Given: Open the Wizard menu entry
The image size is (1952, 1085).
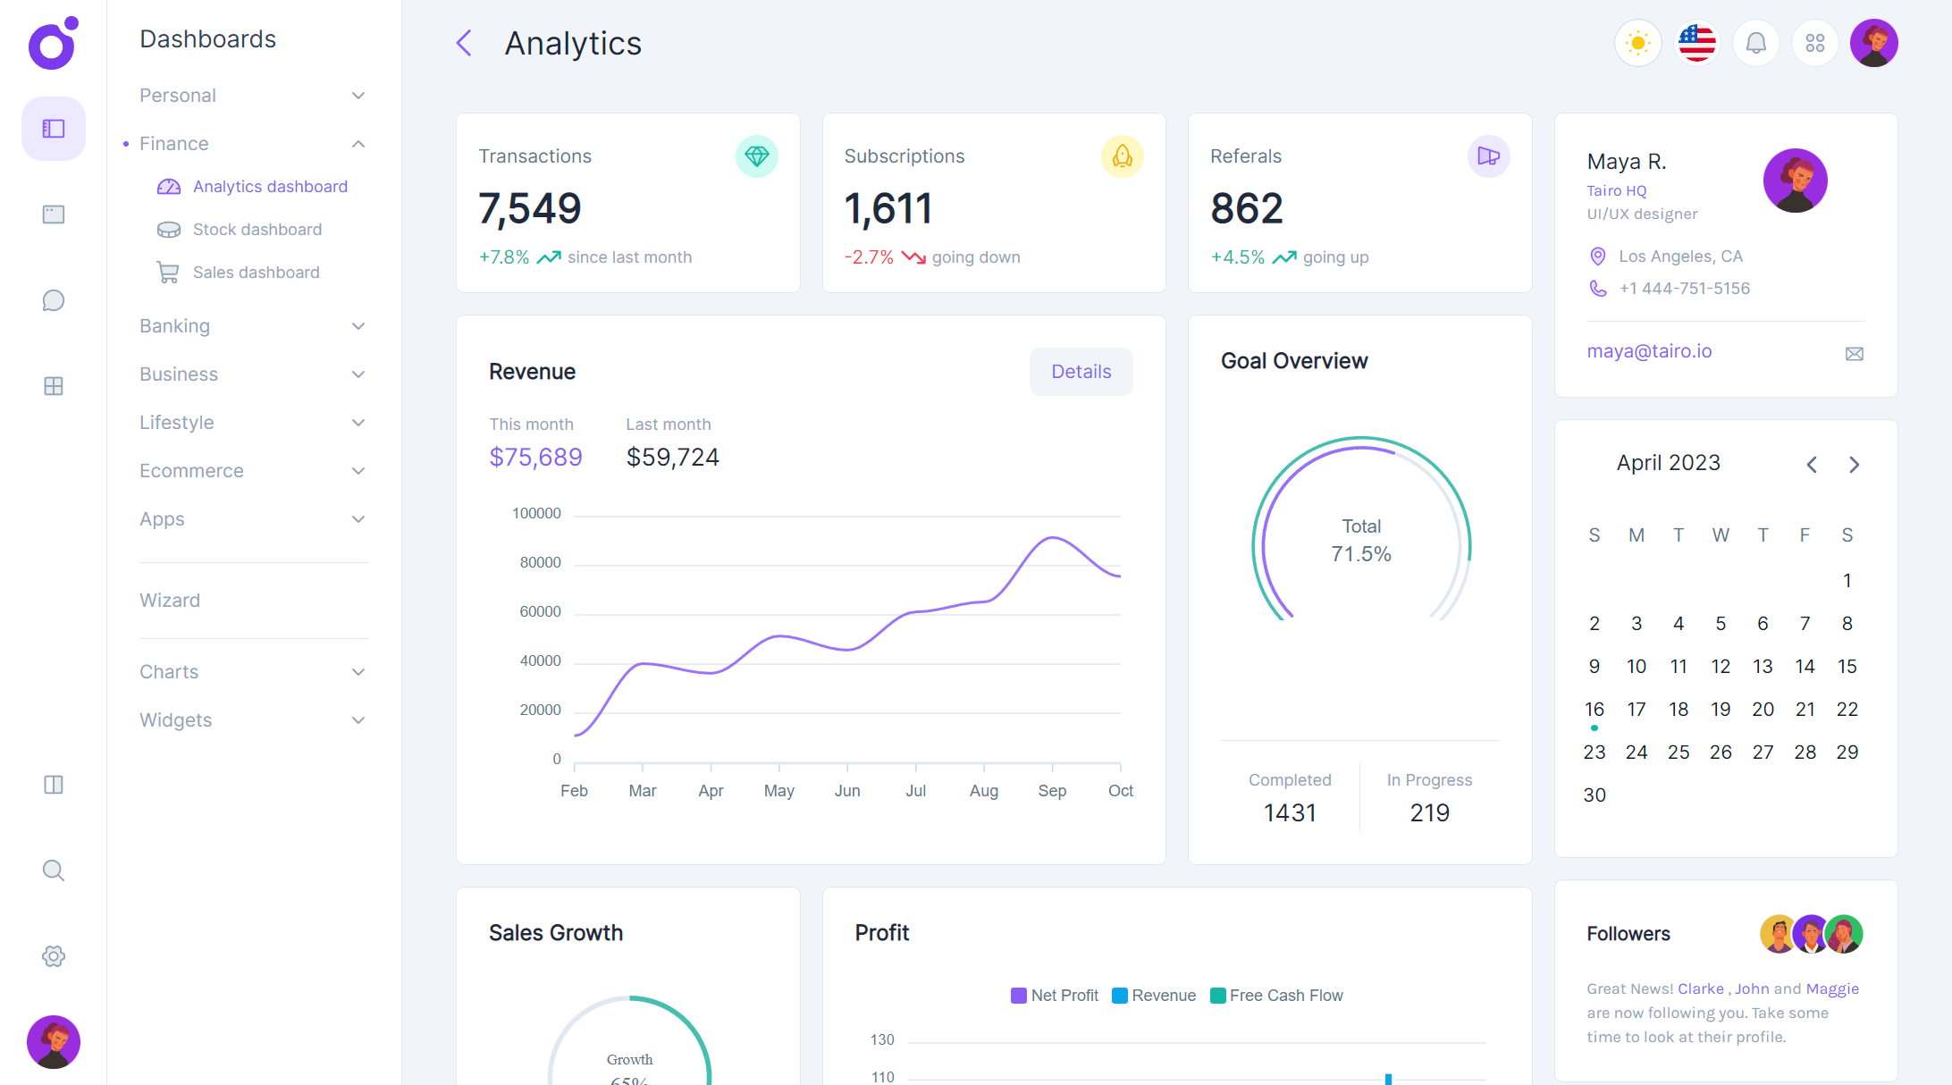Looking at the screenshot, I should pyautogui.click(x=170, y=600).
